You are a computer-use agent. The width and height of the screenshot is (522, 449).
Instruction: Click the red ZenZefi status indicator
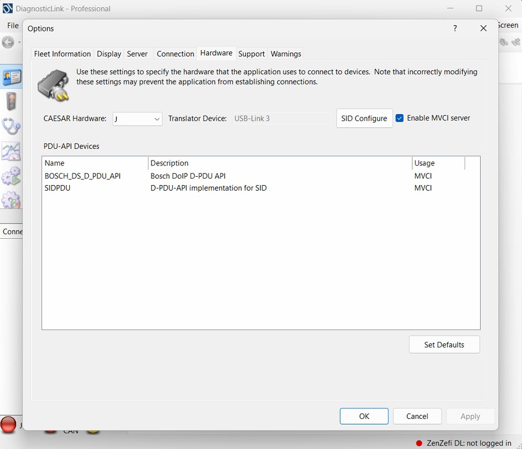tap(419, 443)
